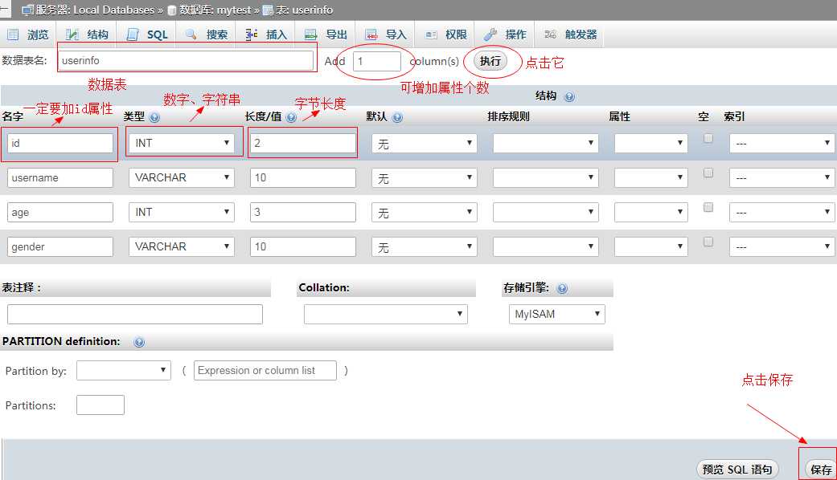This screenshot has width=837, height=480.
Task: Open collation dropdown for id row
Action: click(x=546, y=143)
